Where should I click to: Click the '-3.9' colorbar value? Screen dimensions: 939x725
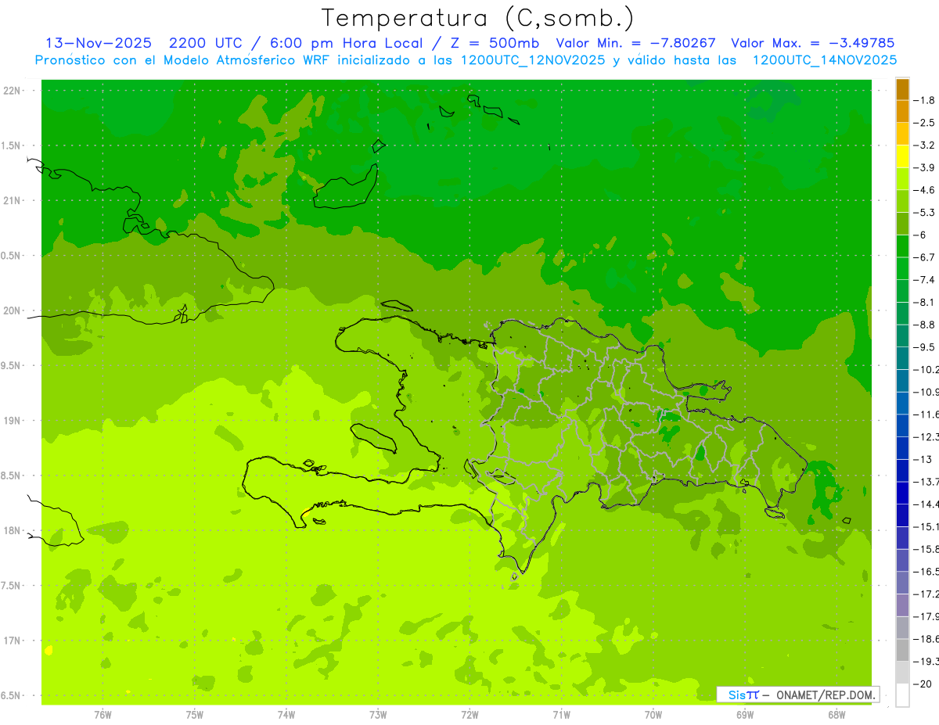(x=925, y=167)
